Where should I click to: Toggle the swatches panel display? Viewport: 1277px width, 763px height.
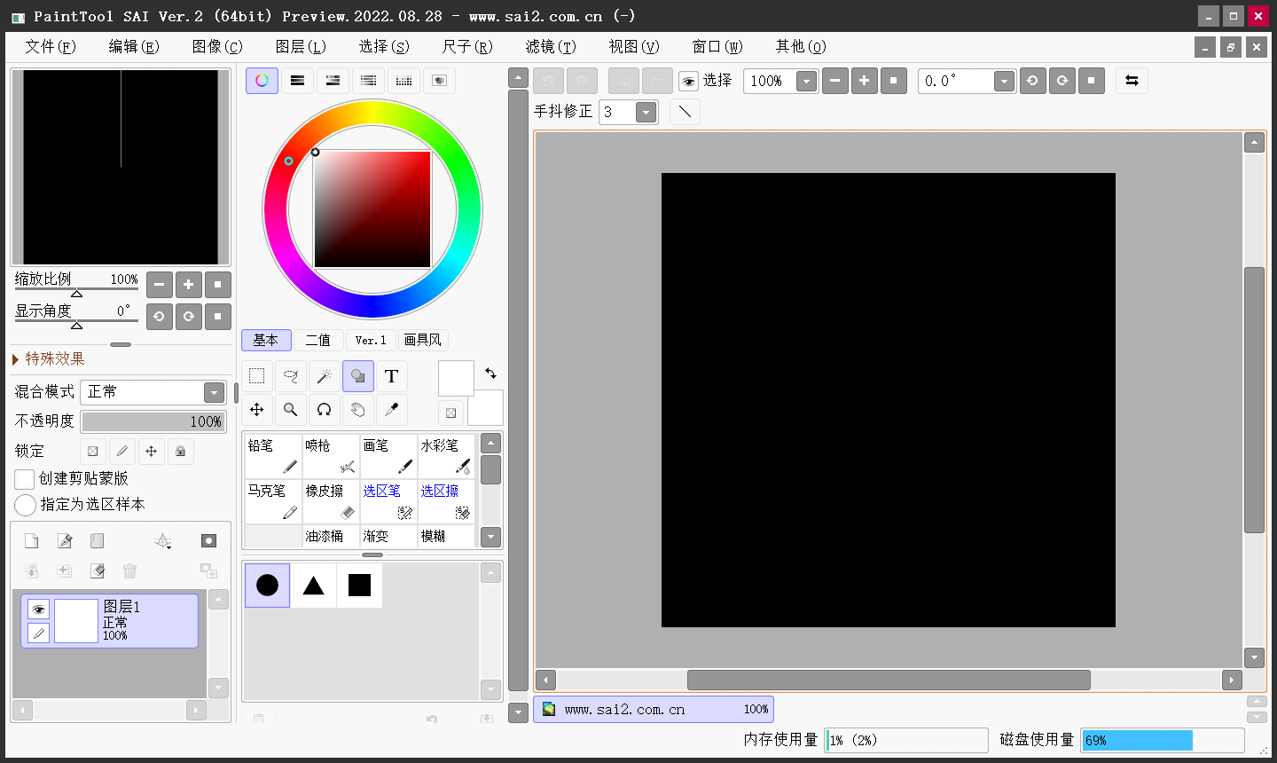[x=403, y=81]
